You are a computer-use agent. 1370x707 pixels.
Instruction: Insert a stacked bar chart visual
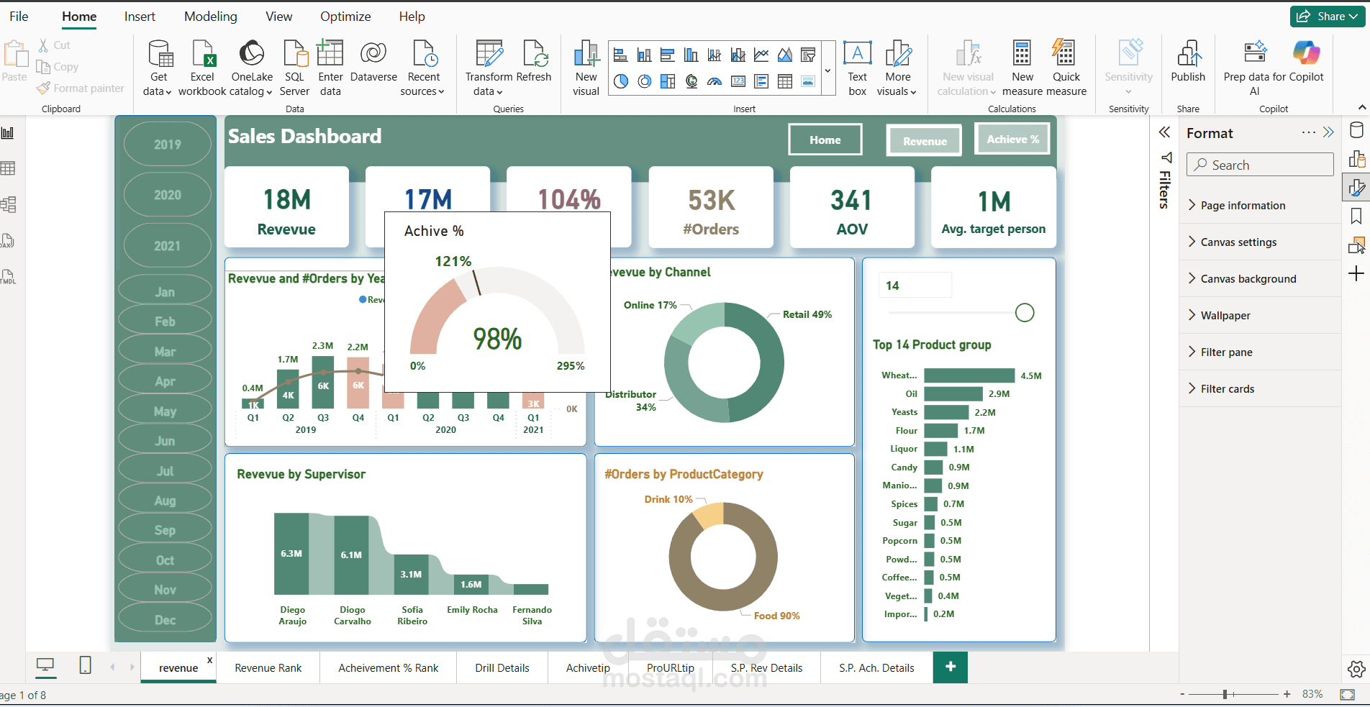(x=620, y=55)
